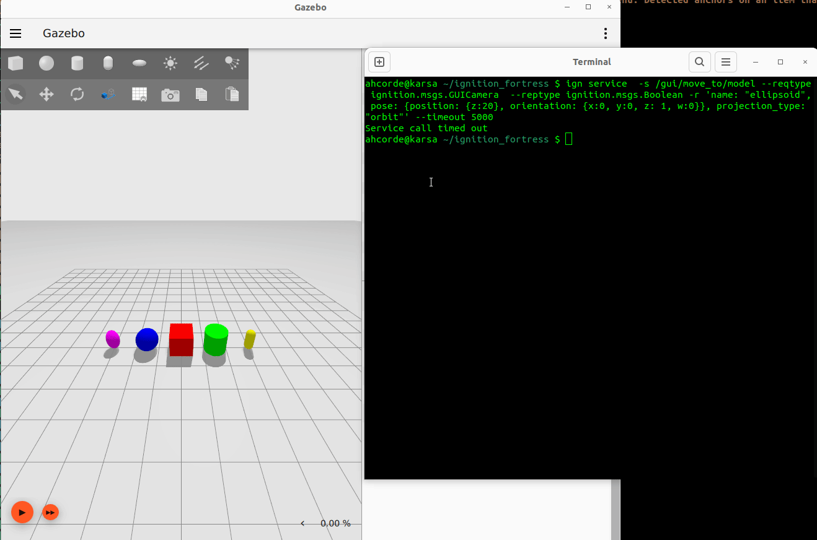Image resolution: width=817 pixels, height=540 pixels.
Task: Minimize the Terminal window
Action: tap(756, 62)
